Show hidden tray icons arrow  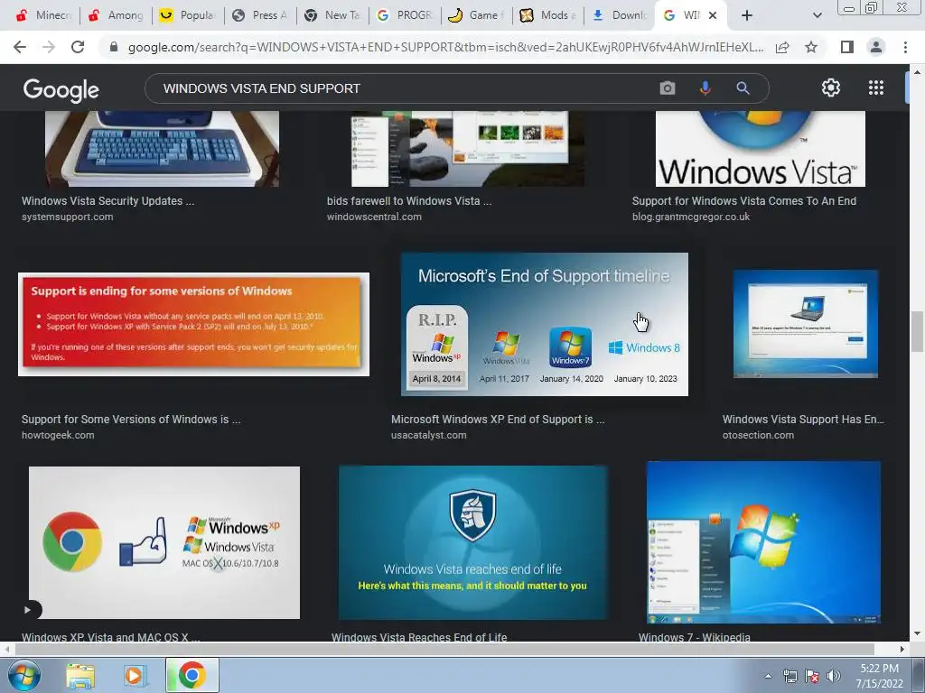click(768, 676)
